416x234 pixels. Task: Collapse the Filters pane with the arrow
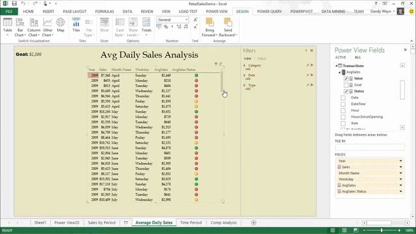pos(306,51)
